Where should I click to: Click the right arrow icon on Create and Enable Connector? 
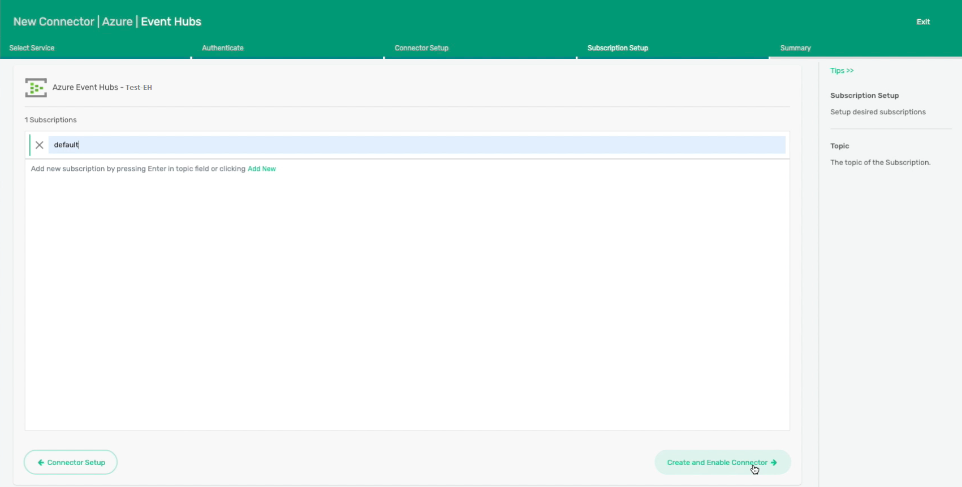pos(774,463)
